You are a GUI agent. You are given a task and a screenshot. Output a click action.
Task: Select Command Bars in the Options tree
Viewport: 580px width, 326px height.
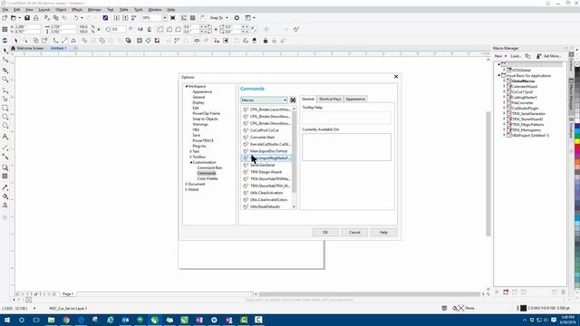click(209, 168)
